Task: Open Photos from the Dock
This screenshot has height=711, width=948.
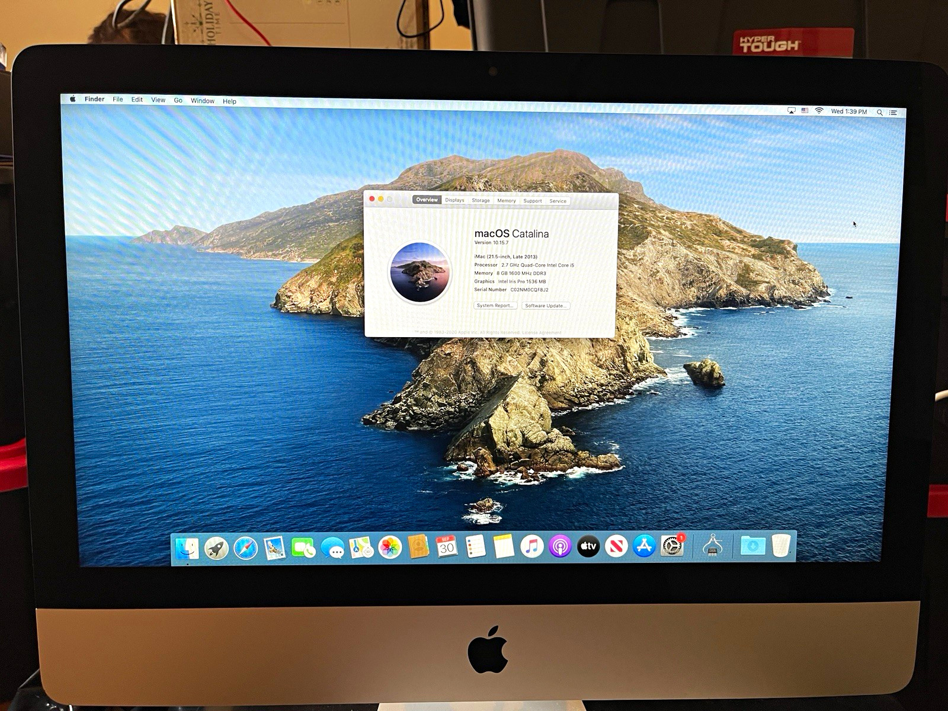Action: click(x=390, y=547)
